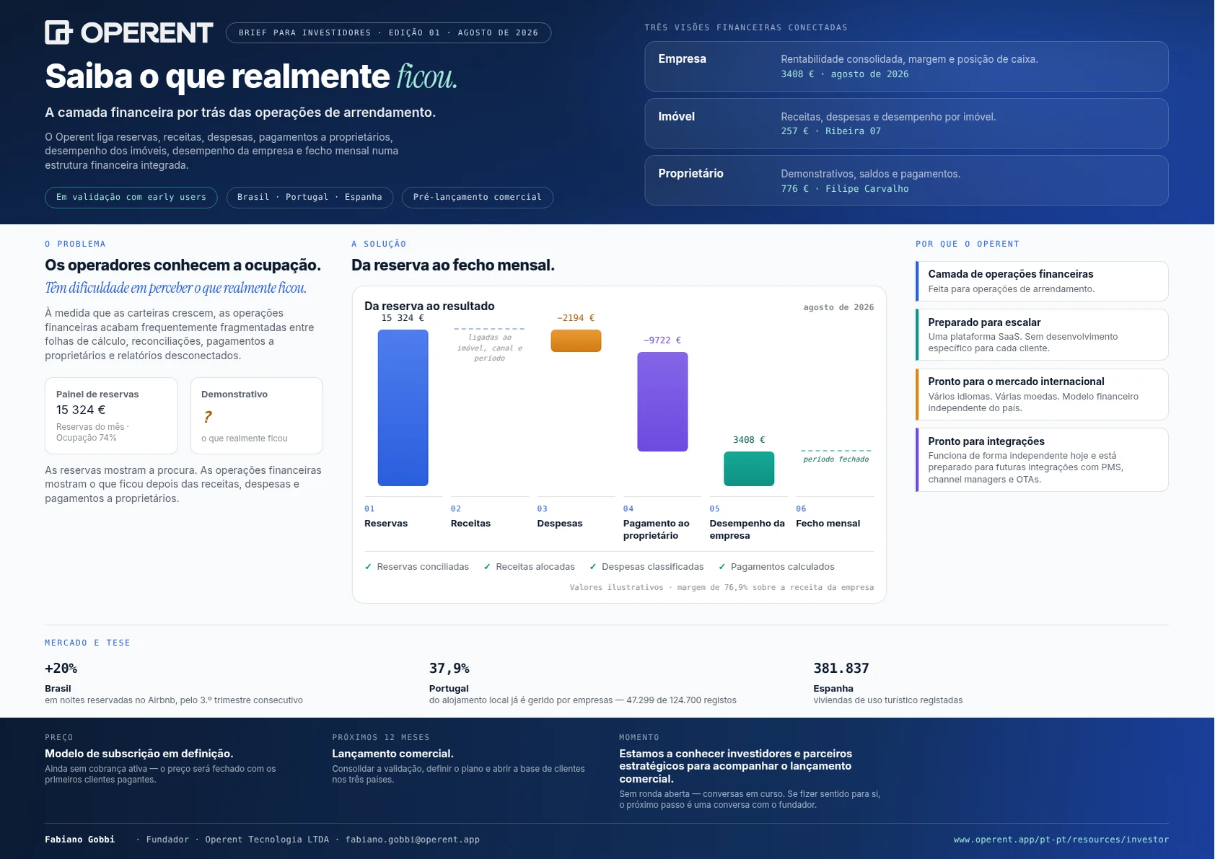Open 'Camada de operações financeiras' card

coord(1042,281)
